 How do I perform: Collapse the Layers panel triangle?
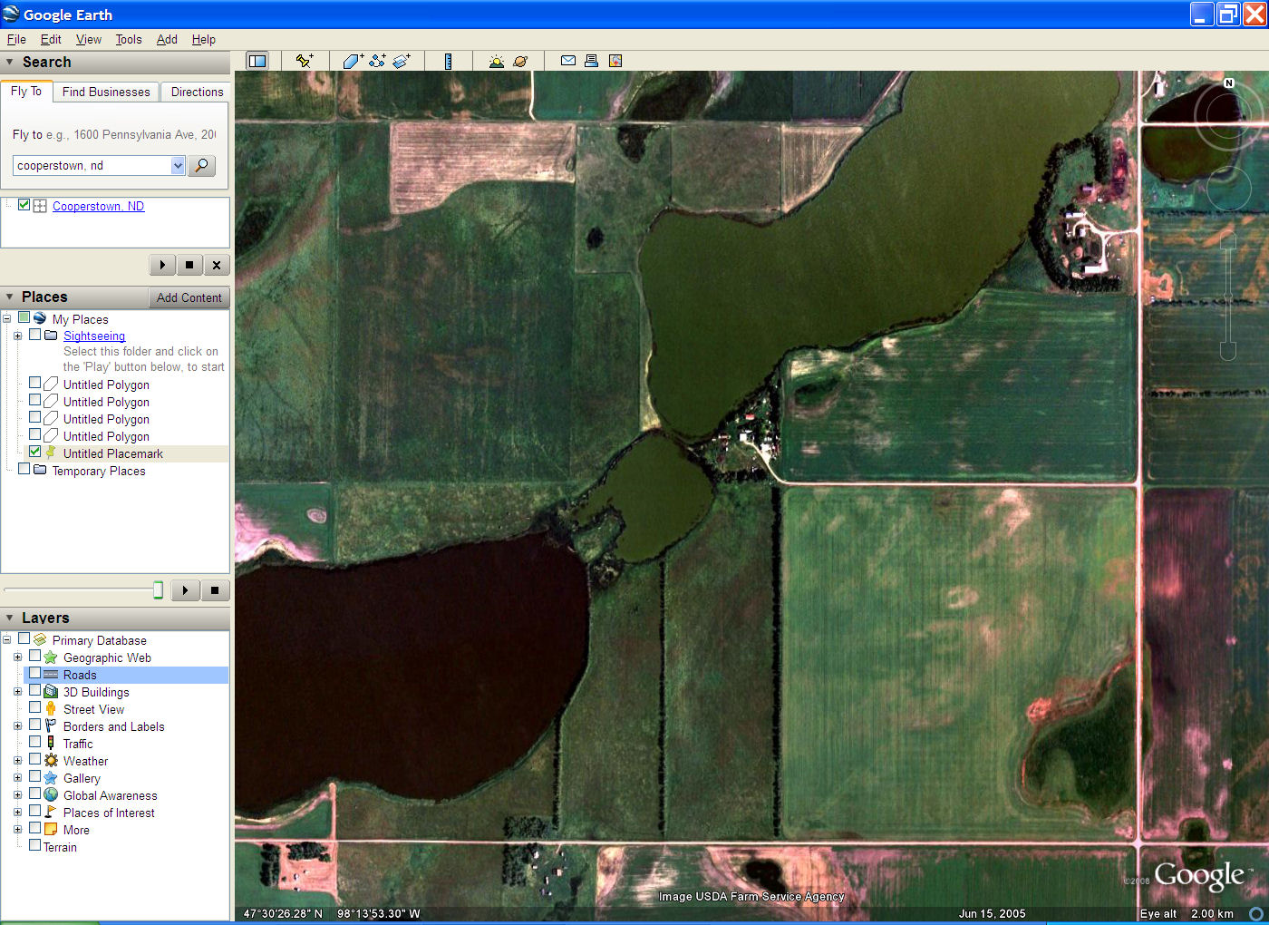point(10,618)
